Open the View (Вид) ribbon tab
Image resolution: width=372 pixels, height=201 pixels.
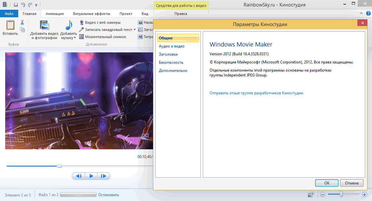[x=145, y=14]
